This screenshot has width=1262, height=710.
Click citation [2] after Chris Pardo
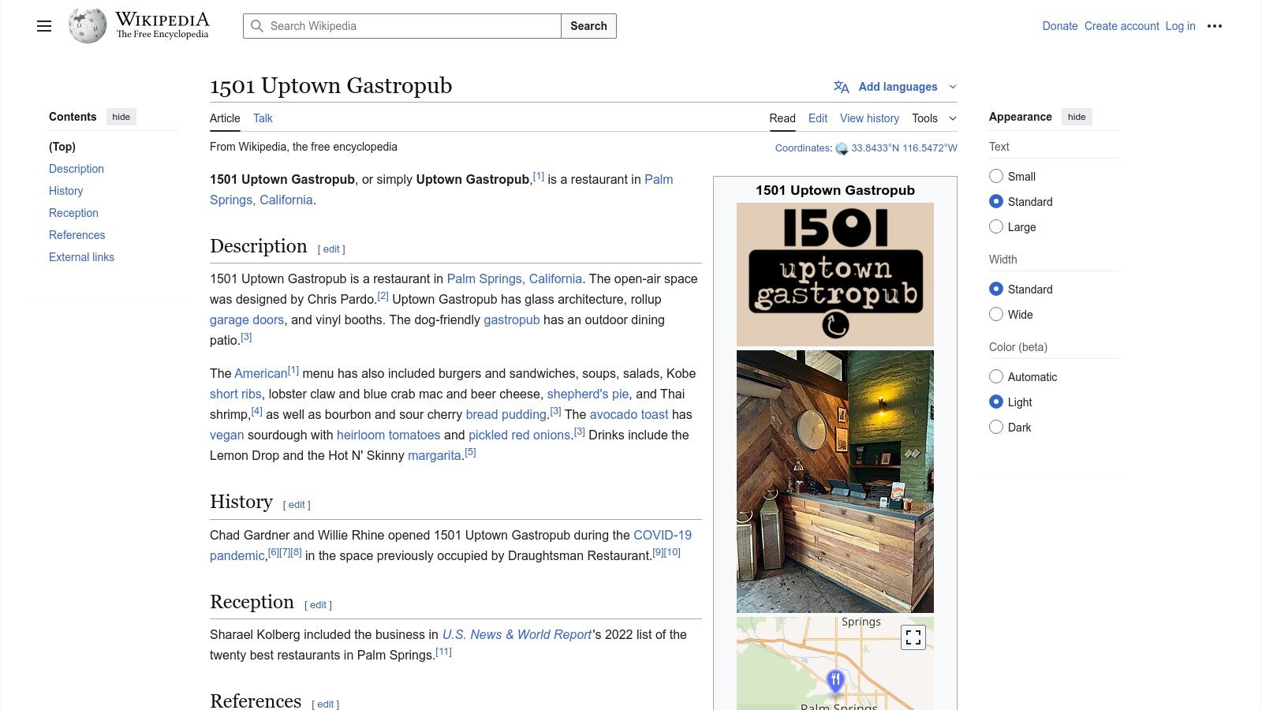coord(383,296)
